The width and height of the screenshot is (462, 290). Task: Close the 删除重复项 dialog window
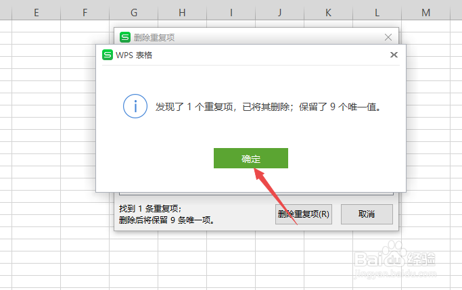click(x=388, y=37)
